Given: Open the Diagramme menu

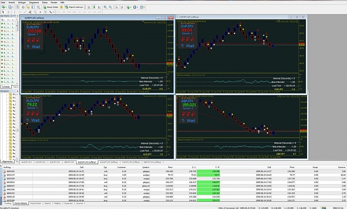Looking at the screenshot, I should click(x=34, y=2).
